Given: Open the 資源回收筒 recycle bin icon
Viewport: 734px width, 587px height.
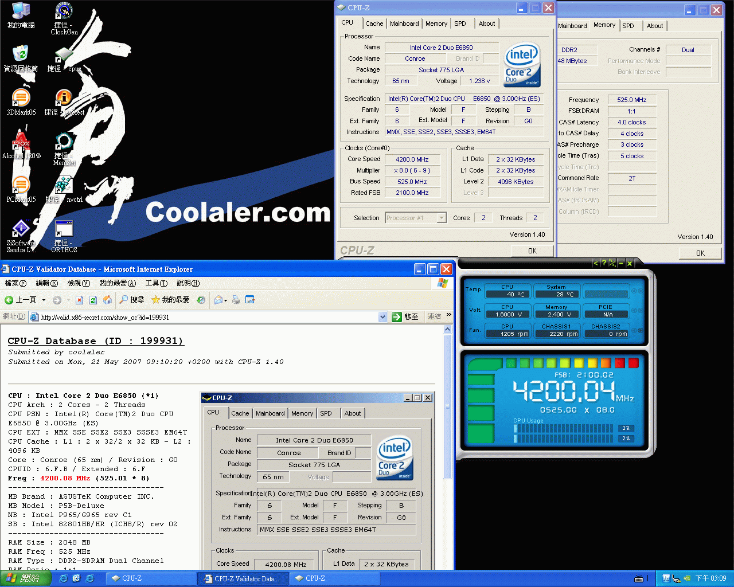Looking at the screenshot, I should point(21,59).
